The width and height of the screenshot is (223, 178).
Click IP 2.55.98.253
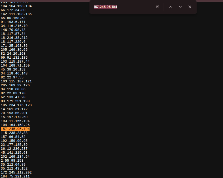click(12, 161)
